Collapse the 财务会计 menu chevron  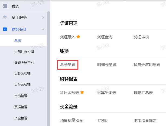pos(43,29)
